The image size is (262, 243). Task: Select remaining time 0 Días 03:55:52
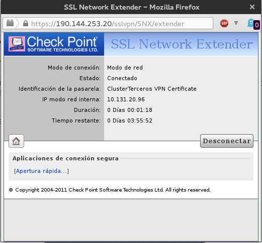pyautogui.click(x=130, y=120)
